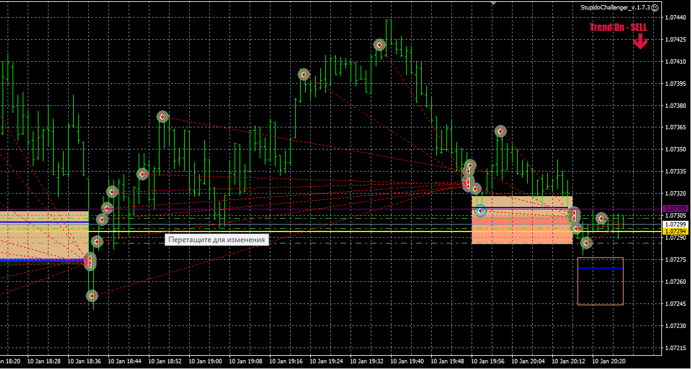This screenshot has width=691, height=369.
Task: Click the 10 Jan 18:44 time label
Action: (x=125, y=361)
